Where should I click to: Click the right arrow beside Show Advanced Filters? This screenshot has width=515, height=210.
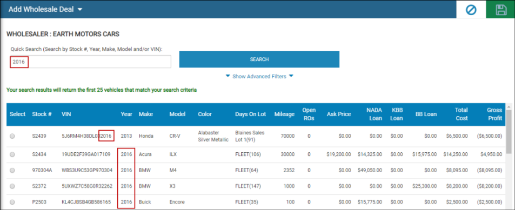point(291,76)
